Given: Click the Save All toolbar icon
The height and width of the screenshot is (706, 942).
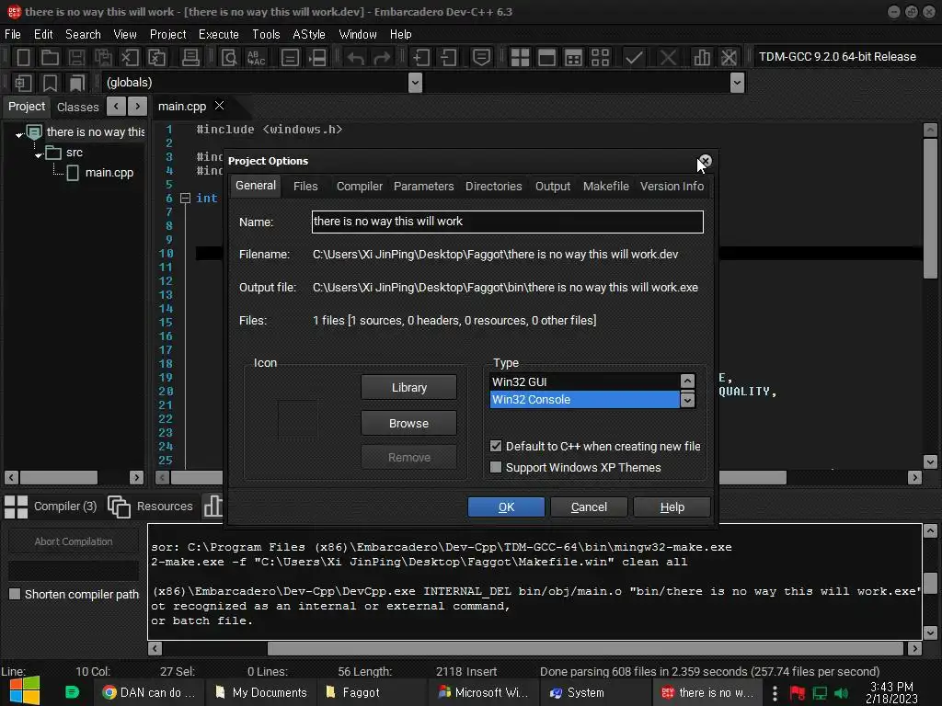Looking at the screenshot, I should pyautogui.click(x=103, y=58).
